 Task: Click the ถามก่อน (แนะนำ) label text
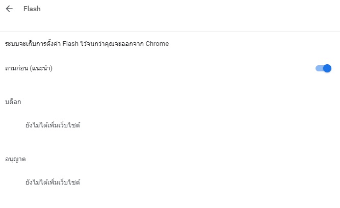[29, 68]
